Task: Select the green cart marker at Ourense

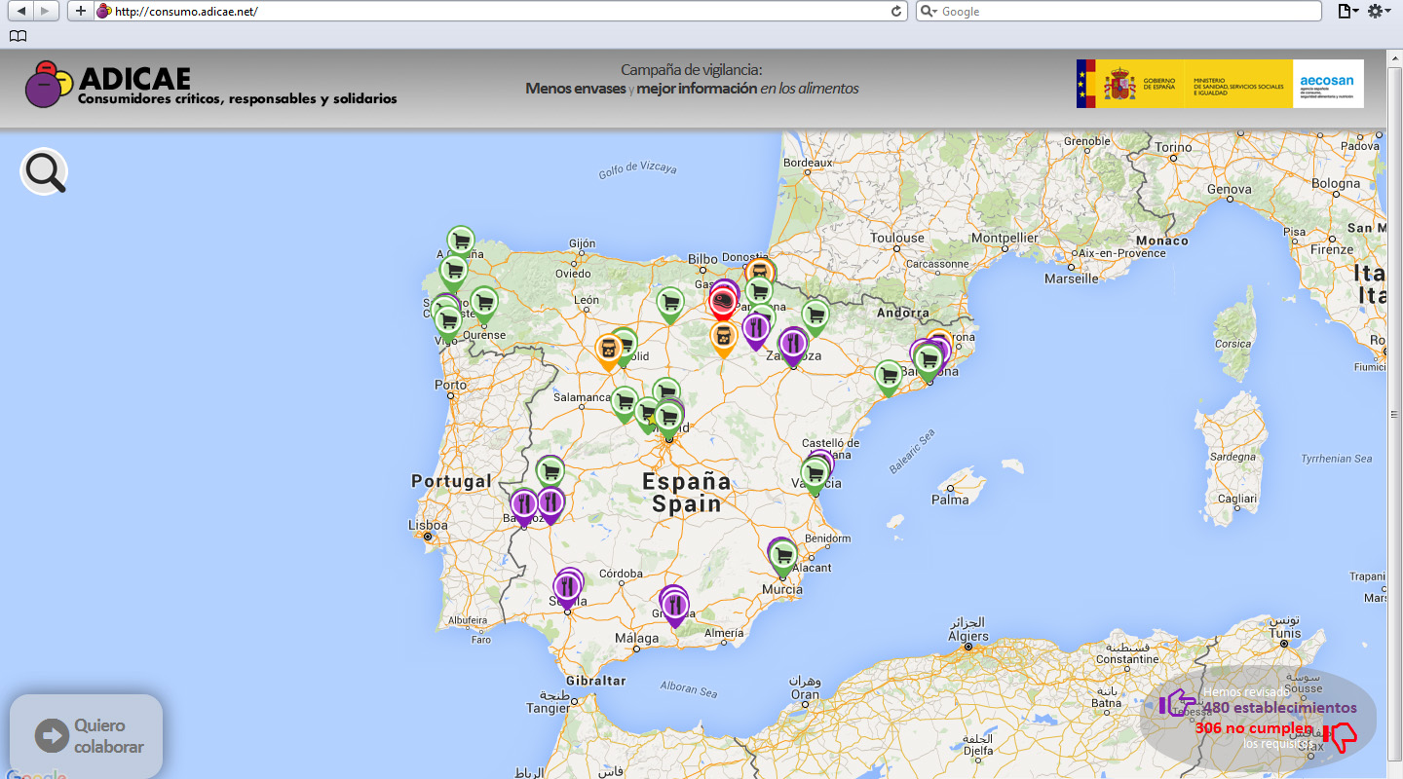Action: point(483,303)
